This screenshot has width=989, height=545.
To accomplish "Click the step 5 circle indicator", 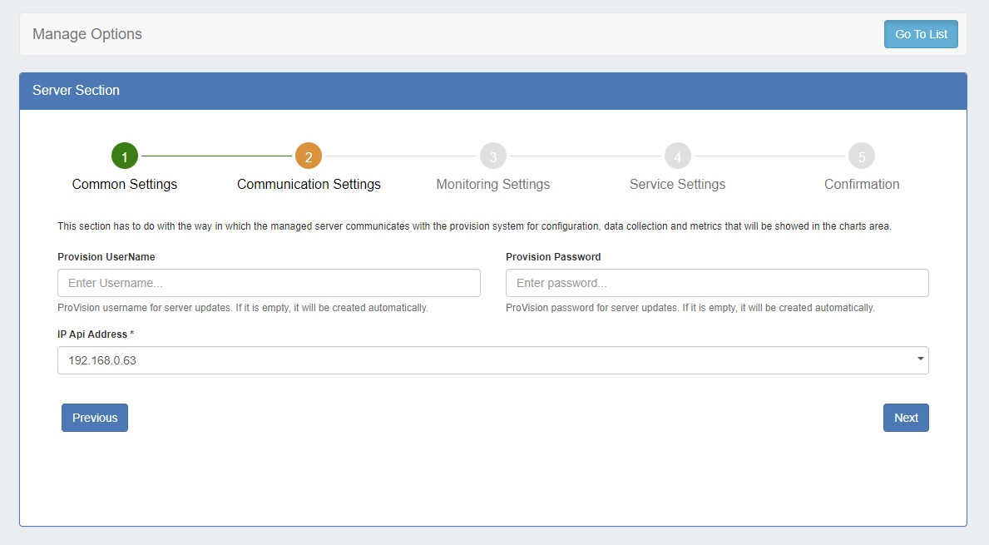I will click(862, 156).
